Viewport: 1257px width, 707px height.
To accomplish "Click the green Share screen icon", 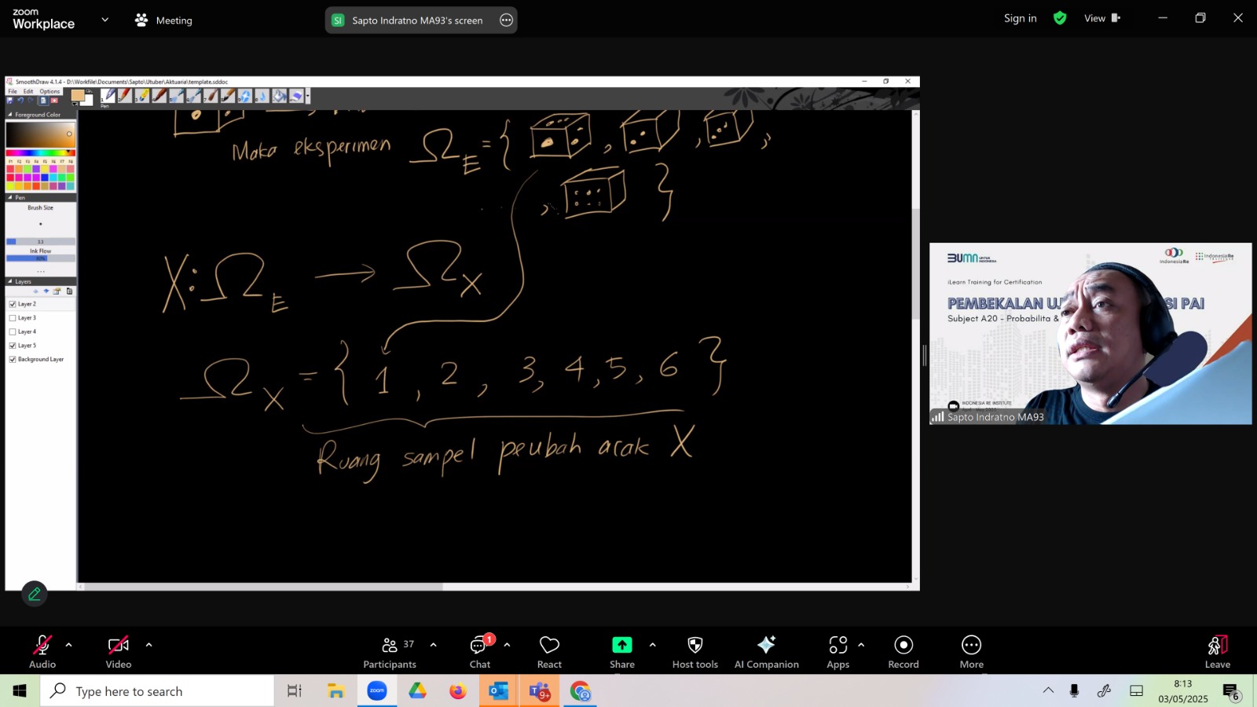I will [622, 645].
